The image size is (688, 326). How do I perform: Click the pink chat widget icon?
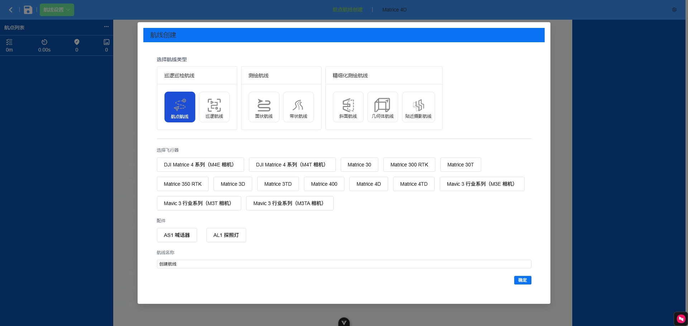tap(681, 318)
